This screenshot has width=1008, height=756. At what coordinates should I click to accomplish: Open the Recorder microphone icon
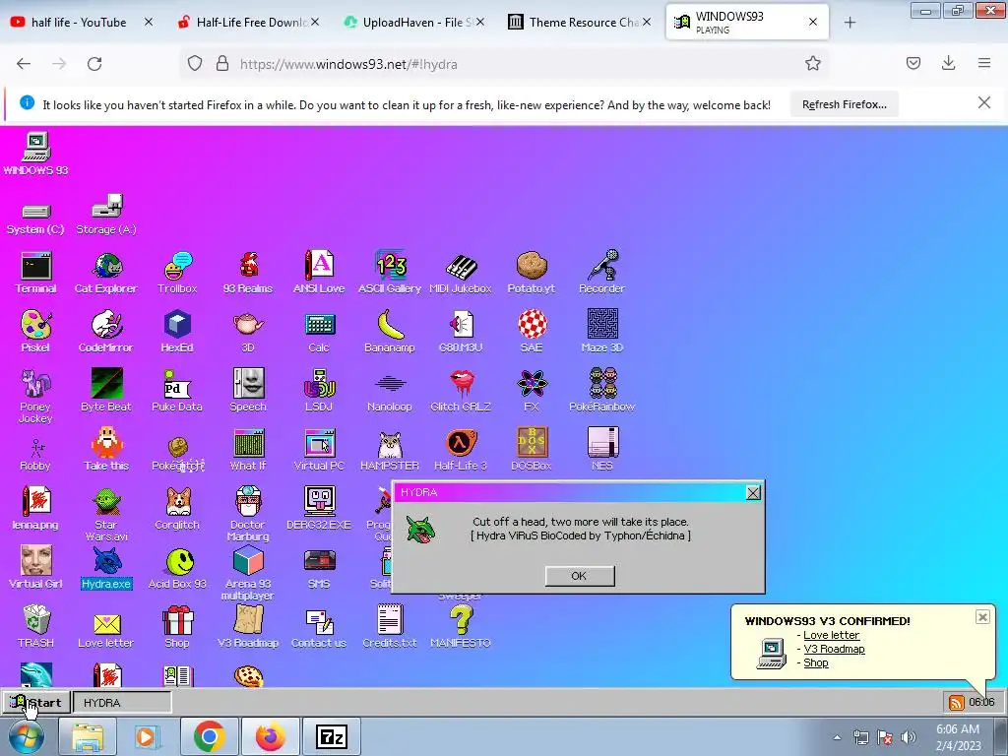(601, 273)
